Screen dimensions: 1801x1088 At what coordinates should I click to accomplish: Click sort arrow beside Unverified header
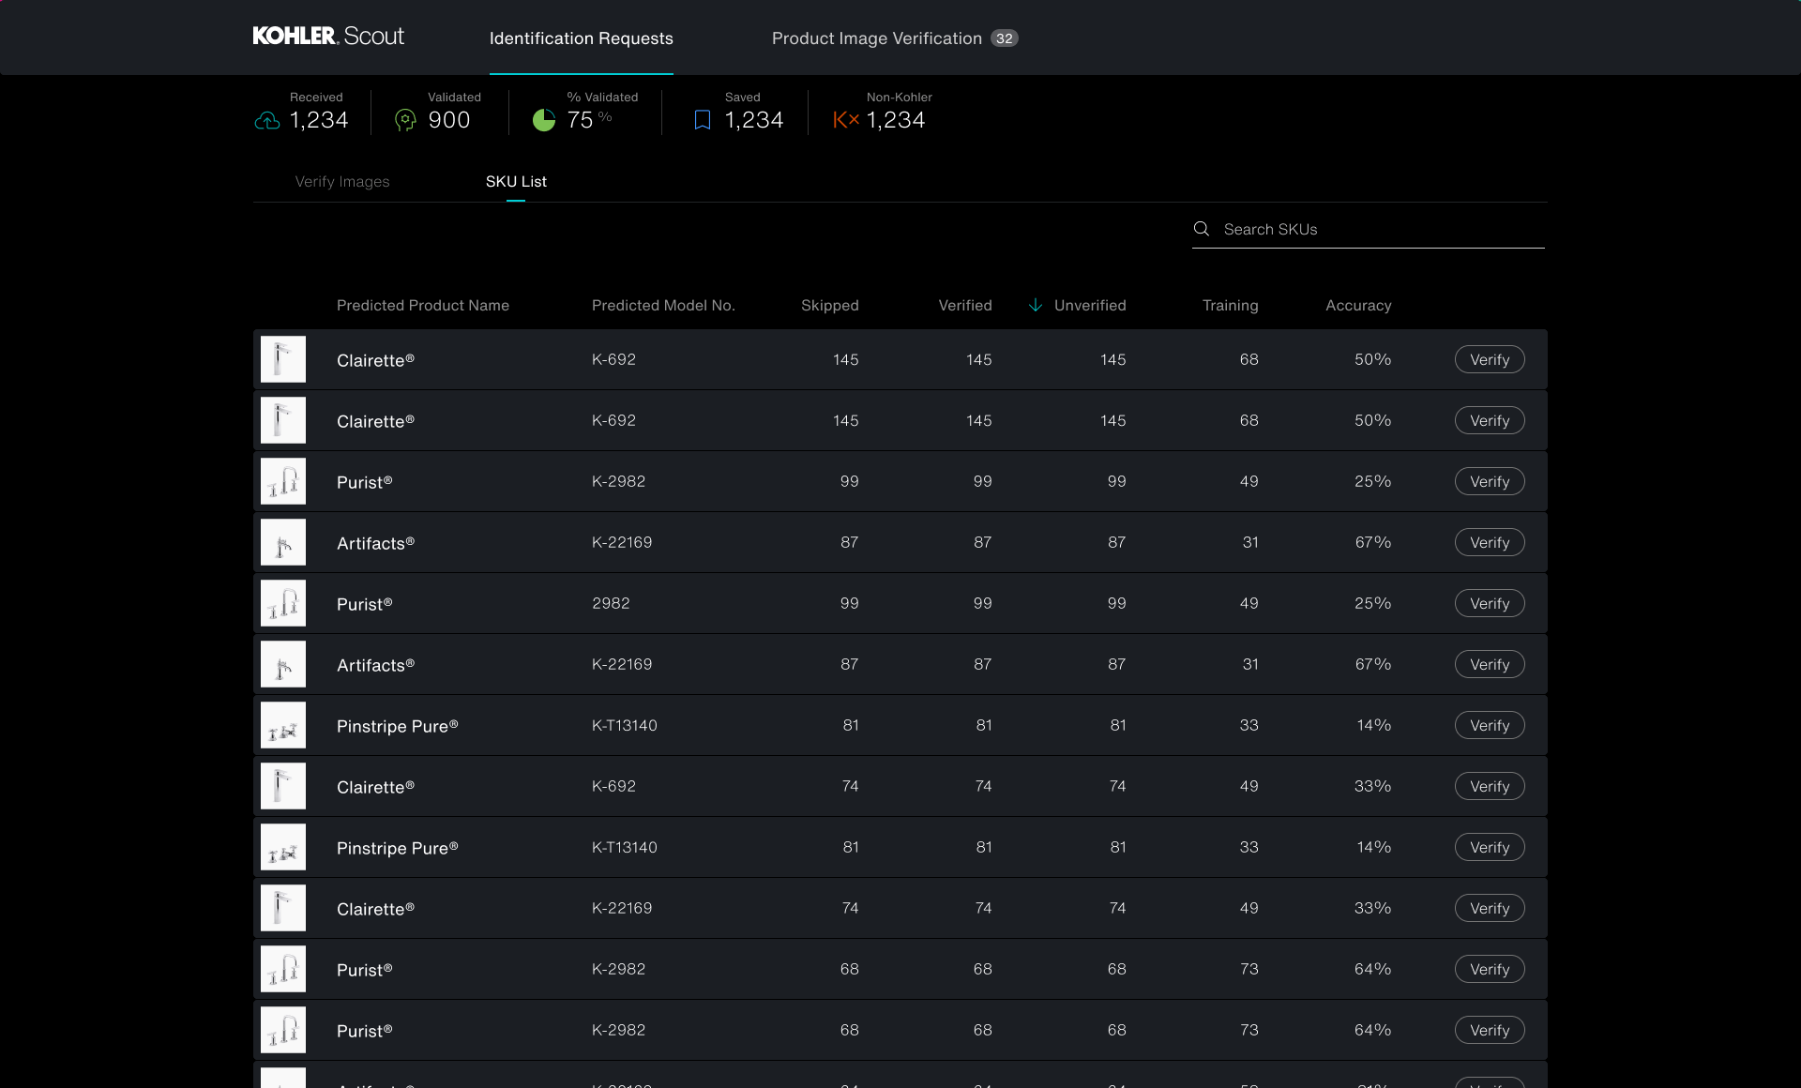pyautogui.click(x=1036, y=305)
